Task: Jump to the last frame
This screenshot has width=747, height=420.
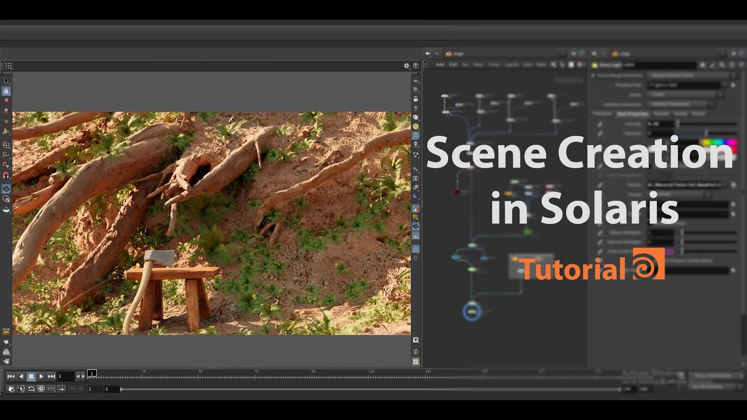Action: click(x=51, y=377)
